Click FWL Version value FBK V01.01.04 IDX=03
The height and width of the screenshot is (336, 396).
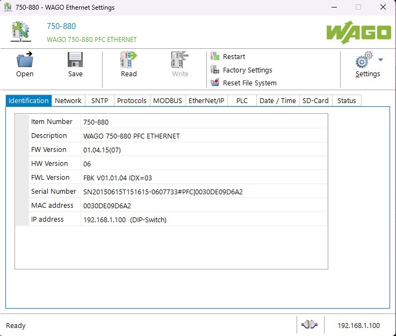pyautogui.click(x=118, y=178)
